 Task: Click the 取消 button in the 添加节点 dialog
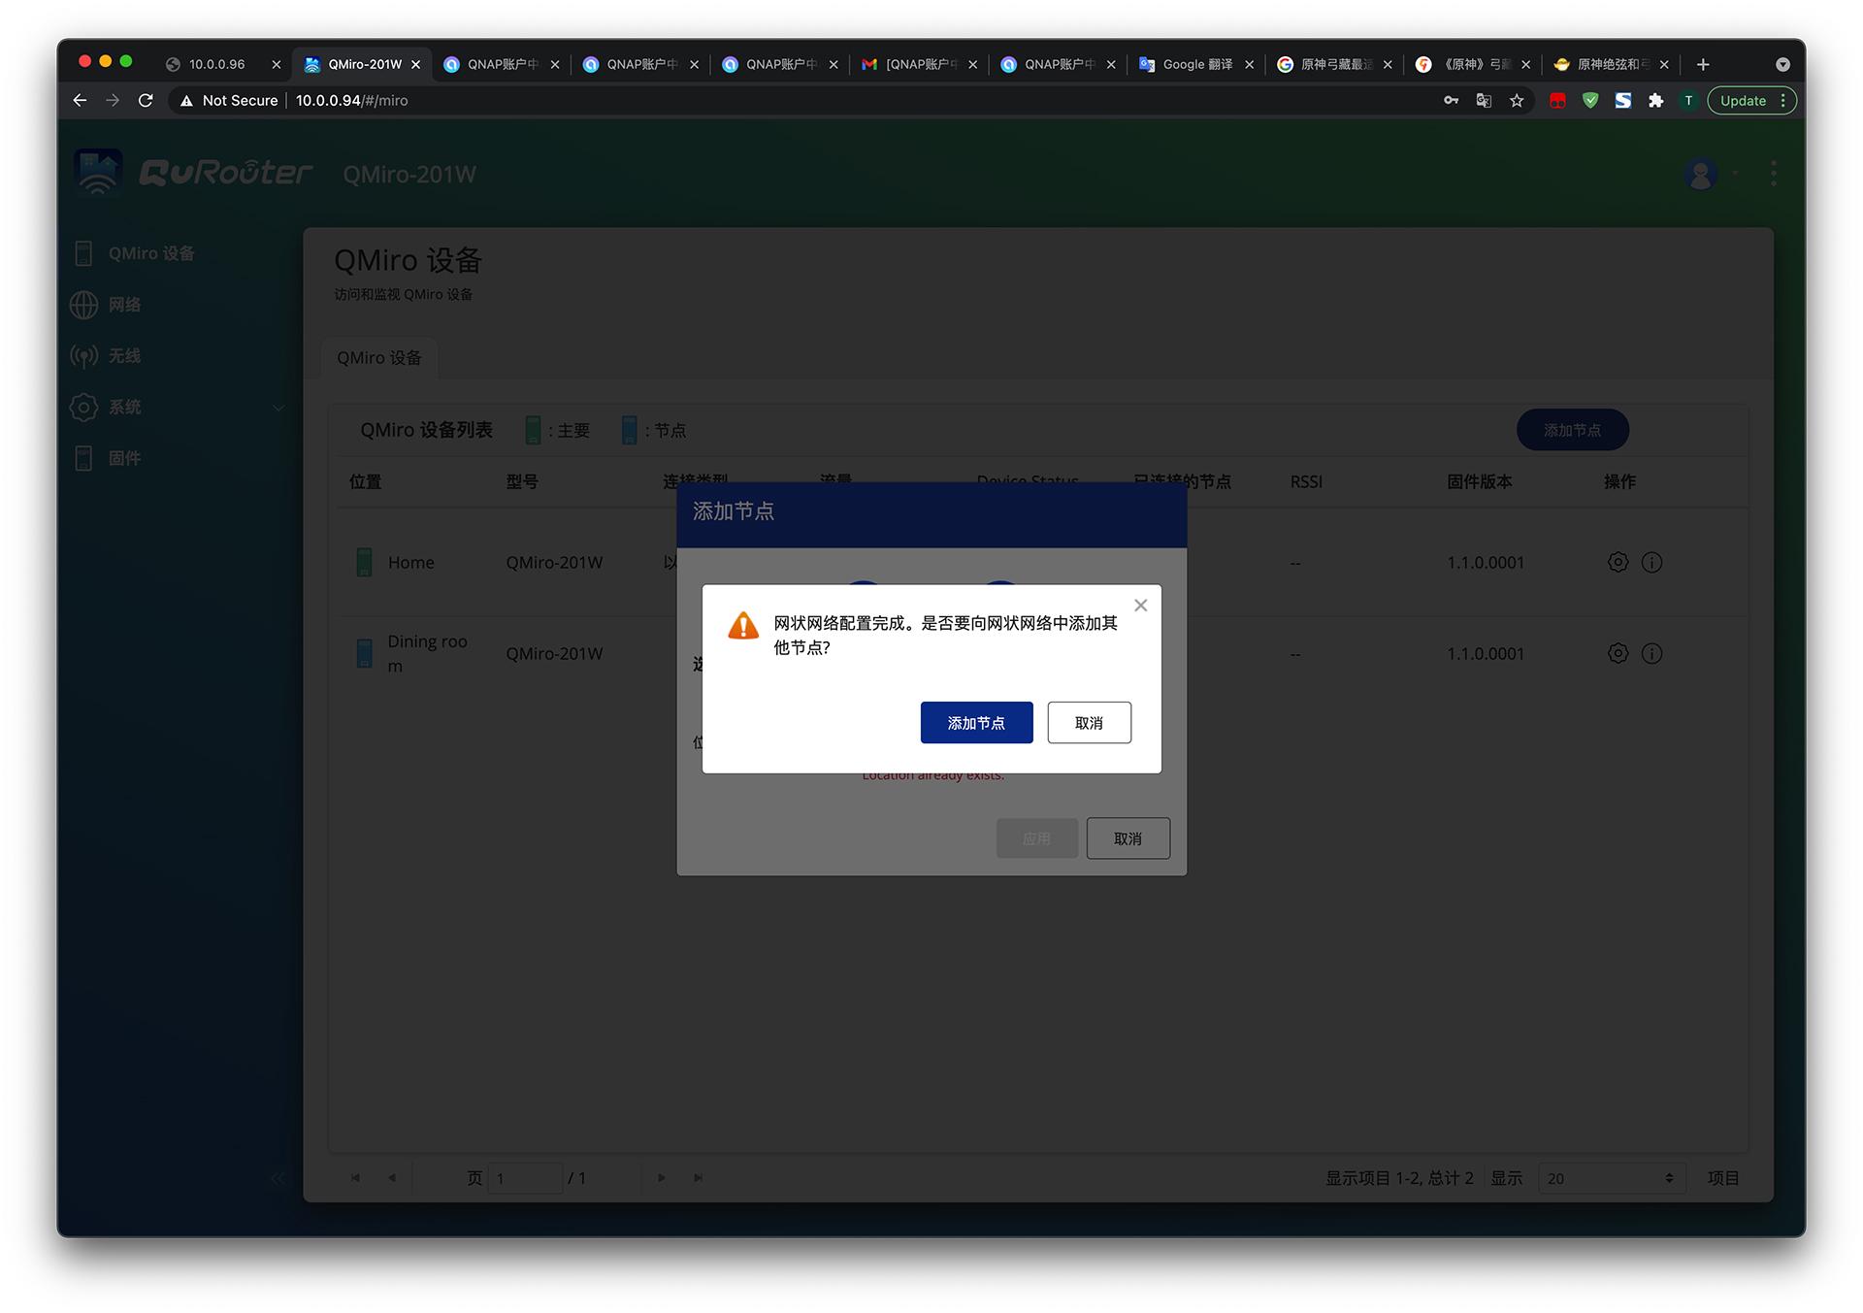click(x=1128, y=838)
